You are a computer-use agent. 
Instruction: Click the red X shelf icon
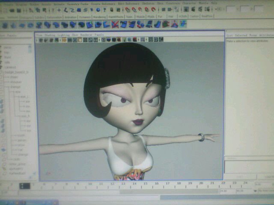(115, 24)
